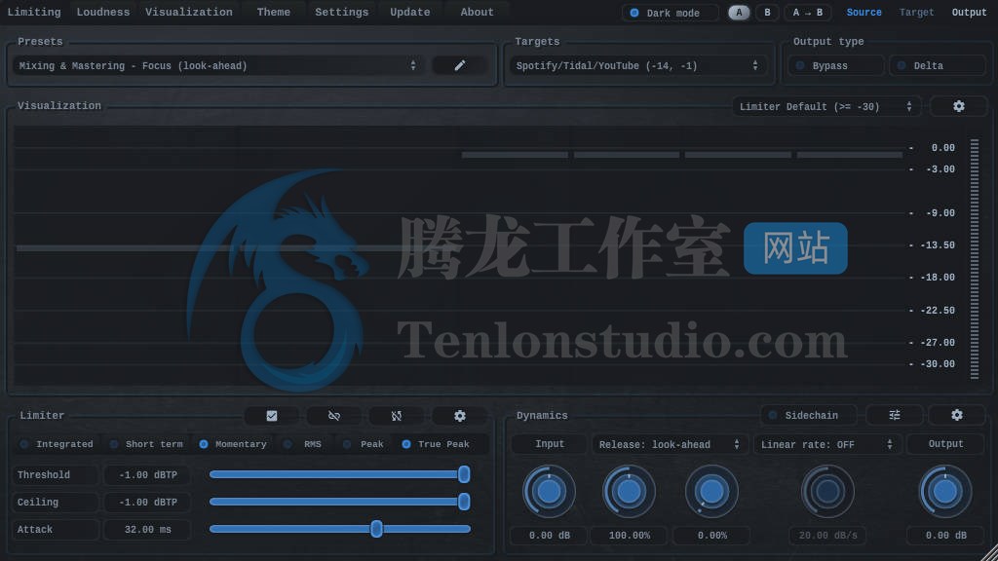The height and width of the screenshot is (561, 998).
Task: Switch to state B
Action: [767, 13]
